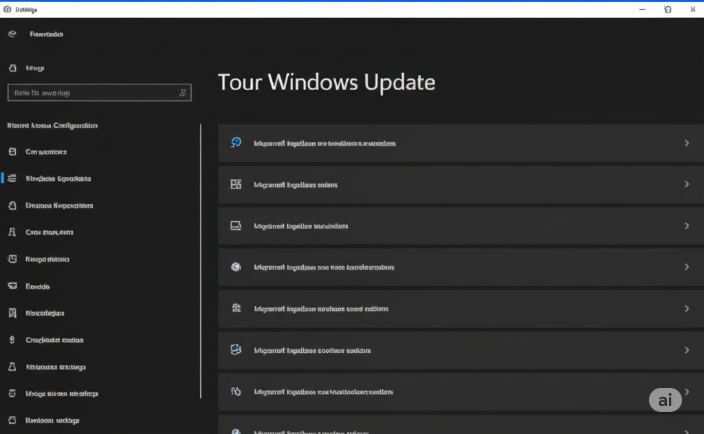Click the icon beside 'Fioncide'
The height and width of the screenshot is (434, 704).
tap(12, 285)
